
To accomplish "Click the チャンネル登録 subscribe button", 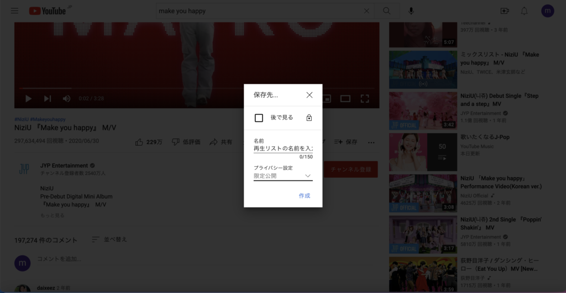I will point(350,169).
